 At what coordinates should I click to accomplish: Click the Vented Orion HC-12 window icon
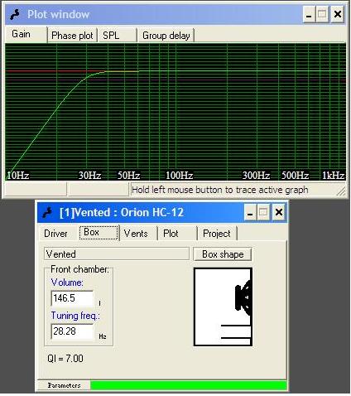point(47,212)
